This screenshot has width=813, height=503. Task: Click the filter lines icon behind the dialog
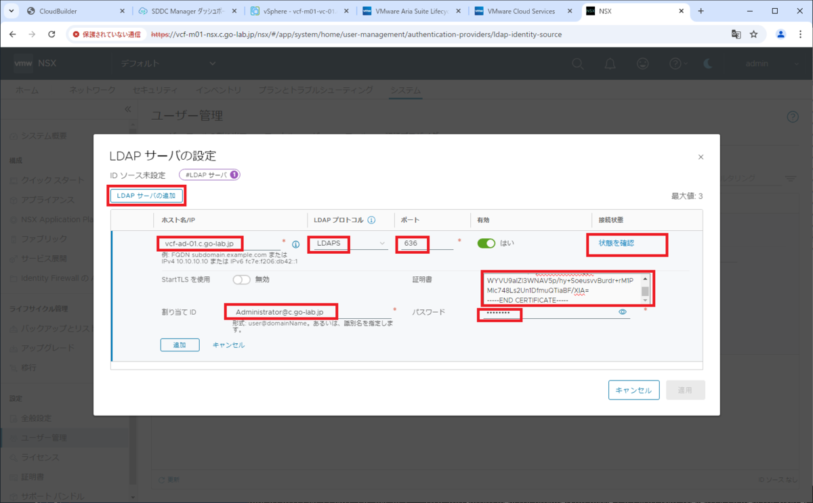pos(791,179)
